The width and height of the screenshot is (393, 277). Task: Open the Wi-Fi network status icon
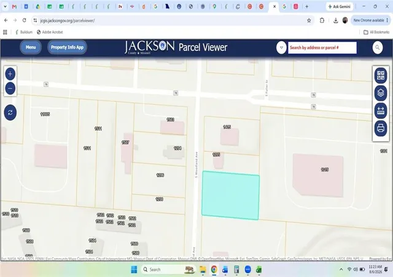point(349,270)
